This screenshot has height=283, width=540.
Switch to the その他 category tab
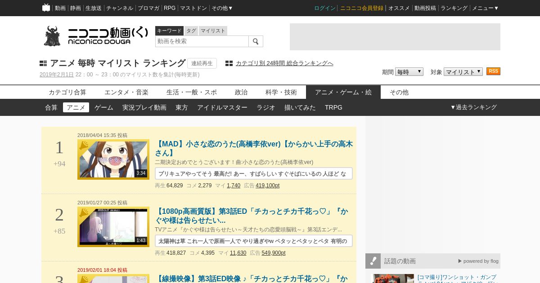click(x=399, y=92)
